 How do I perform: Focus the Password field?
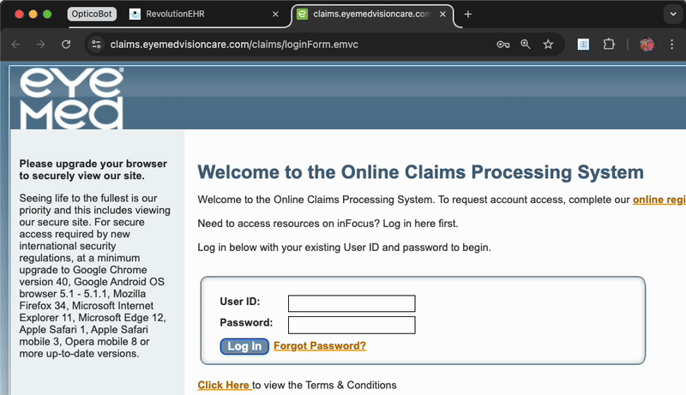tap(352, 325)
